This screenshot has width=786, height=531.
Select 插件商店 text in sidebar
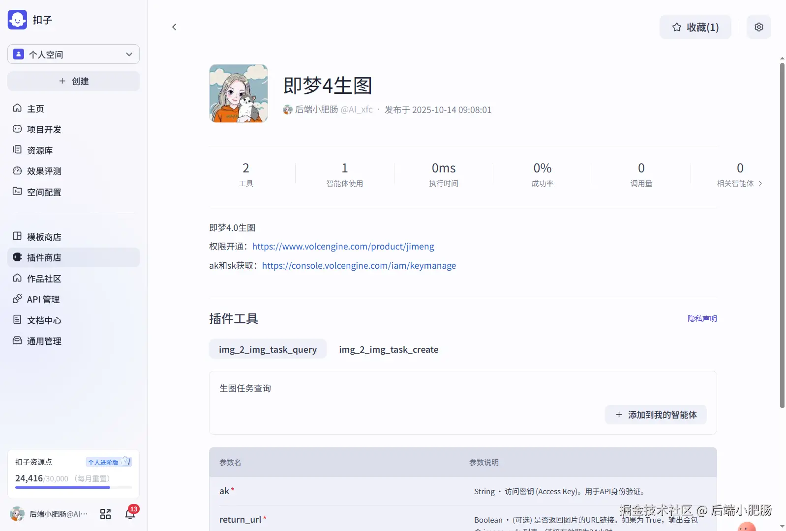click(44, 257)
